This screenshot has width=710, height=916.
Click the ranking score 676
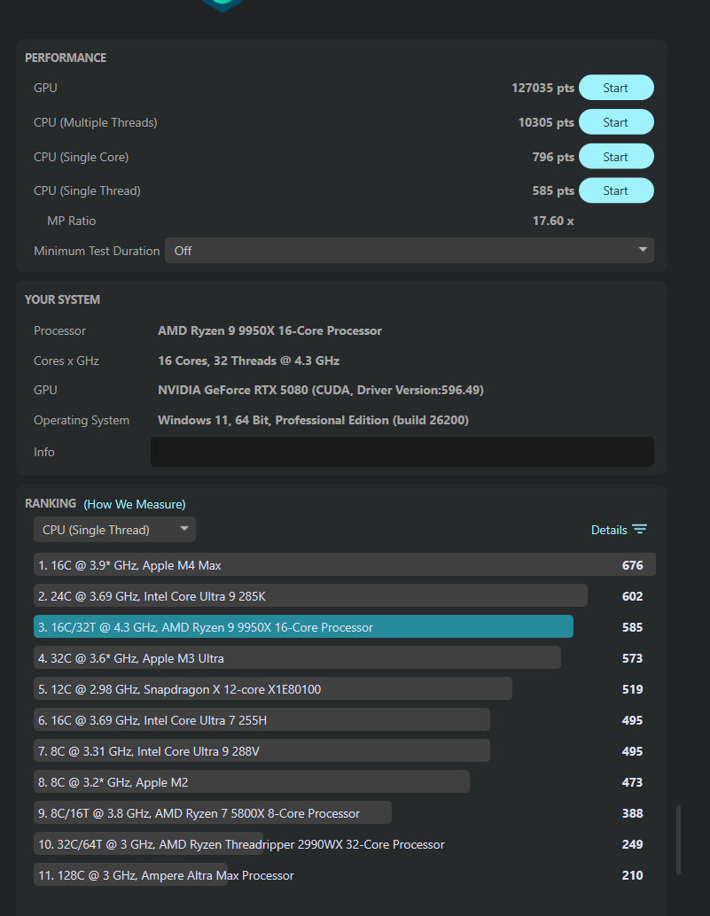click(632, 565)
